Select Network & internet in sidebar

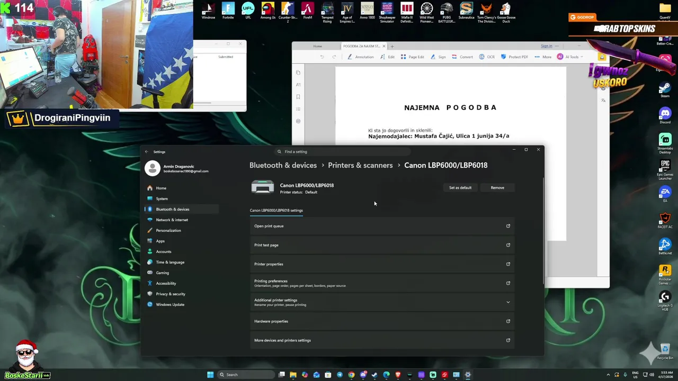click(x=181, y=220)
